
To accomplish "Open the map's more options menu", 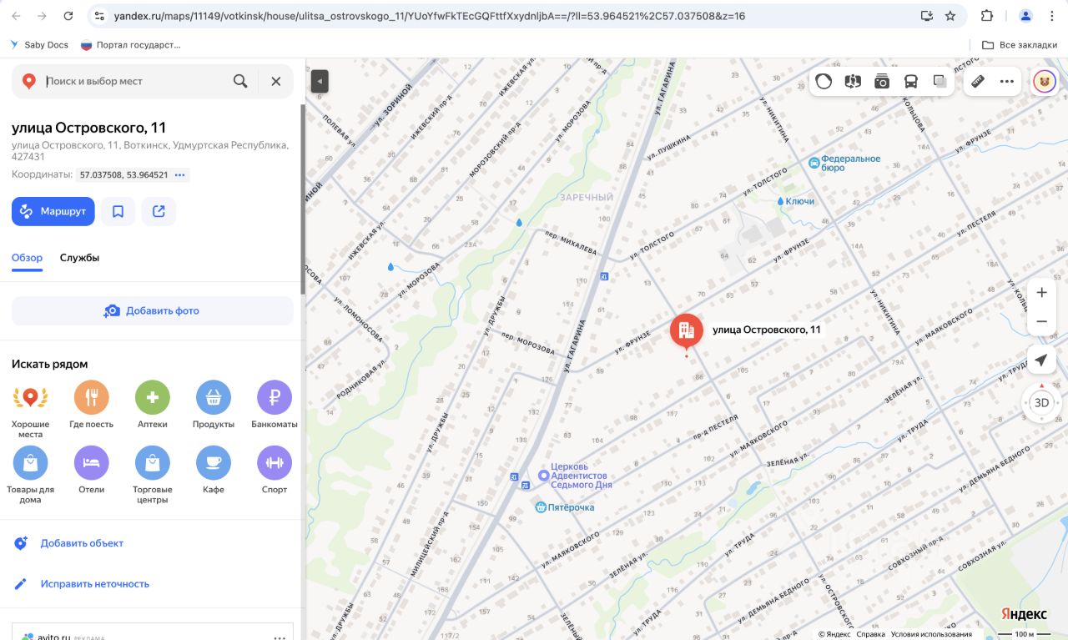I will pyautogui.click(x=1007, y=81).
